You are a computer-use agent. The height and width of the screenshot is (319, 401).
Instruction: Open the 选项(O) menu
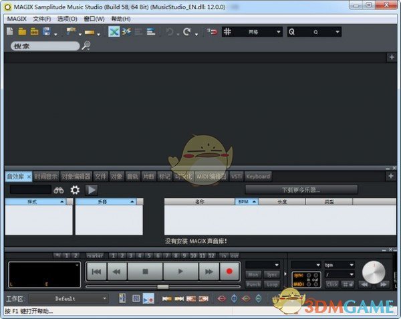point(68,19)
